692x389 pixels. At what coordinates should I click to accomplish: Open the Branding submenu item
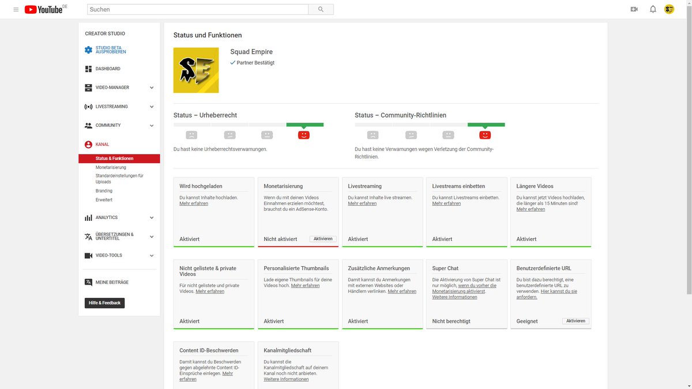(104, 191)
